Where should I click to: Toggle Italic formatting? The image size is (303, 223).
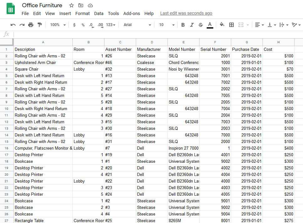(192, 25)
